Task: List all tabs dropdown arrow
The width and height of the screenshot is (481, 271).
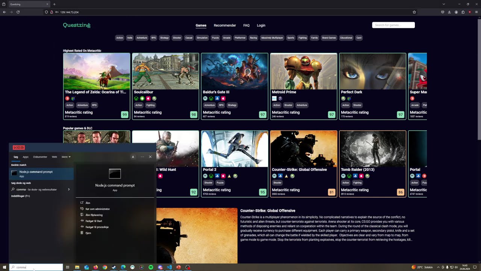Action: pyautogui.click(x=444, y=4)
